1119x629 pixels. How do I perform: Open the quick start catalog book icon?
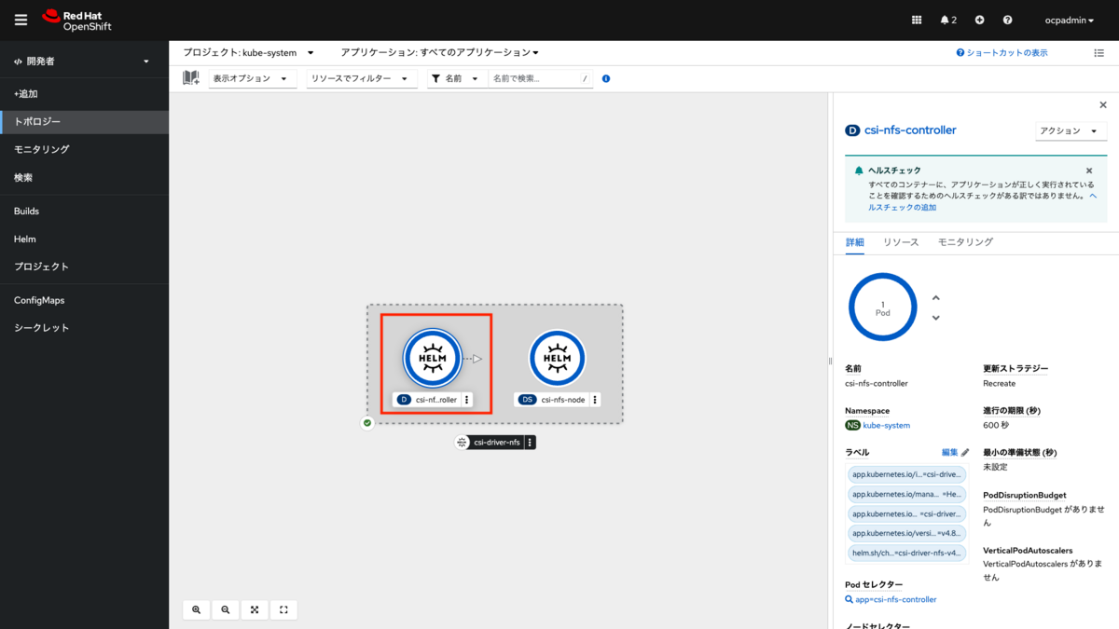click(x=191, y=78)
